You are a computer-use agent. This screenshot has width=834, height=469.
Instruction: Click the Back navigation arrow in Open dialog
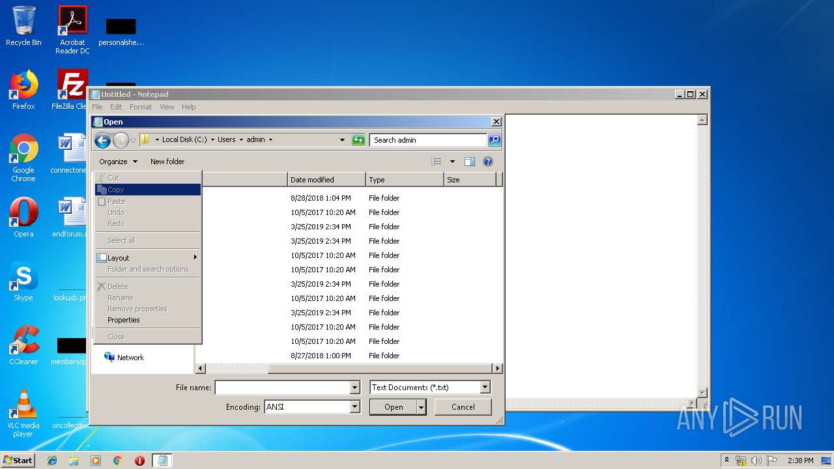click(102, 140)
